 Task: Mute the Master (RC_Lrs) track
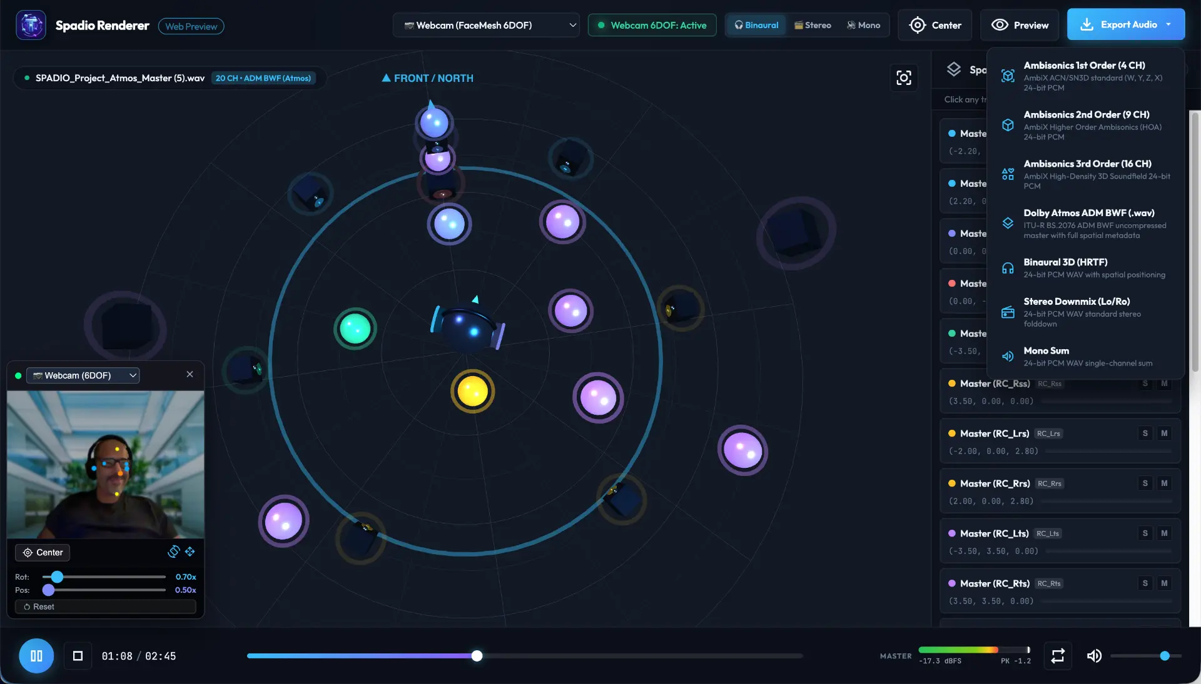1164,434
